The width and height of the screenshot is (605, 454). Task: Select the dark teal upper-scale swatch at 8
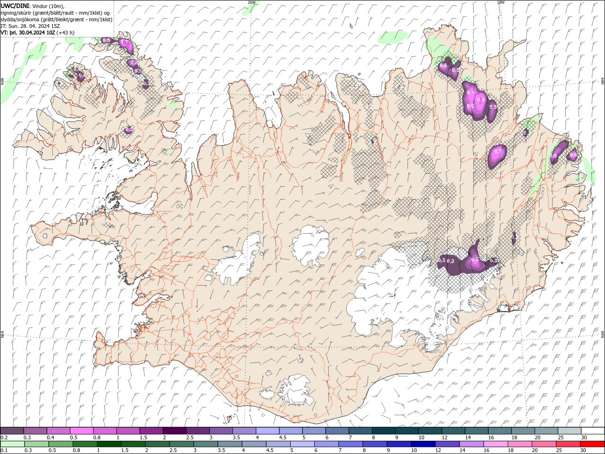coord(383,430)
